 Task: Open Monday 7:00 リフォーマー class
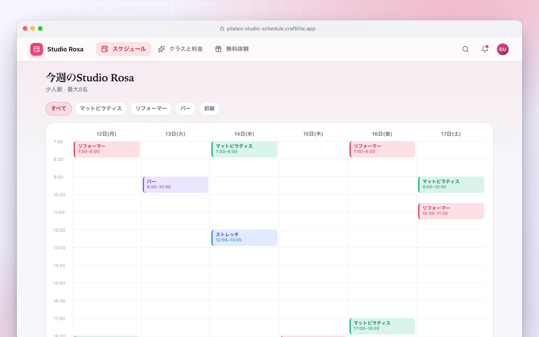pos(107,150)
